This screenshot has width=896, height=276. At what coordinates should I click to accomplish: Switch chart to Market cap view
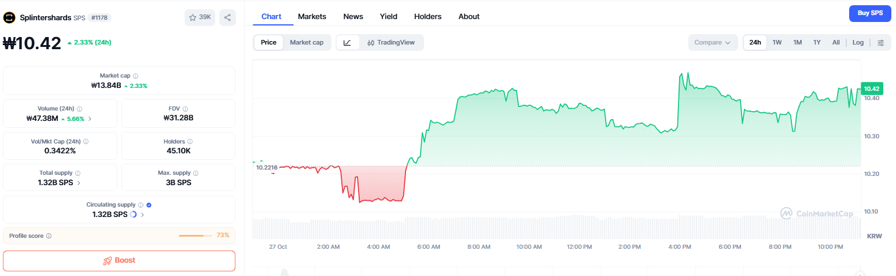307,42
